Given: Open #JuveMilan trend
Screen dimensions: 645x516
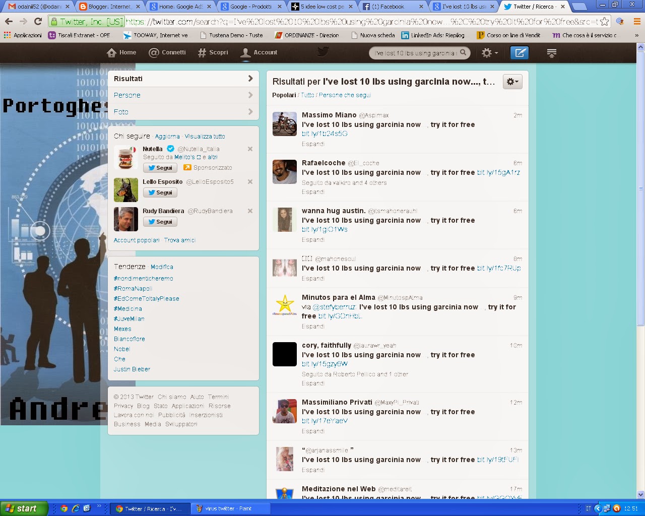Looking at the screenshot, I should pyautogui.click(x=129, y=319).
